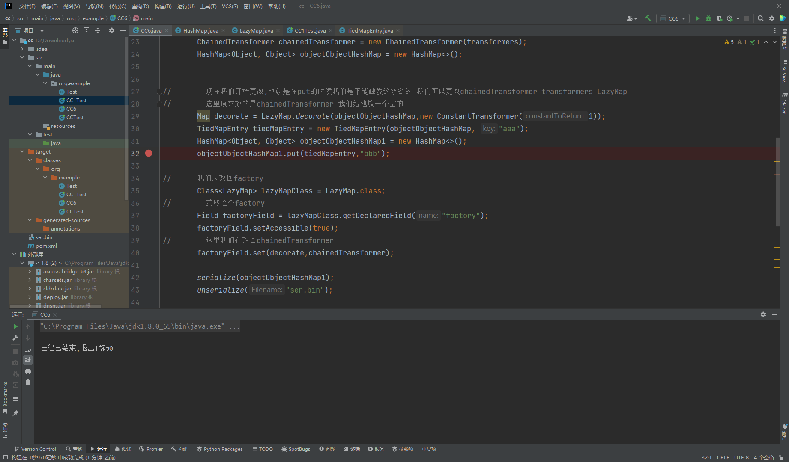Expand the .idea folder
This screenshot has height=462, width=789.
click(x=22, y=49)
